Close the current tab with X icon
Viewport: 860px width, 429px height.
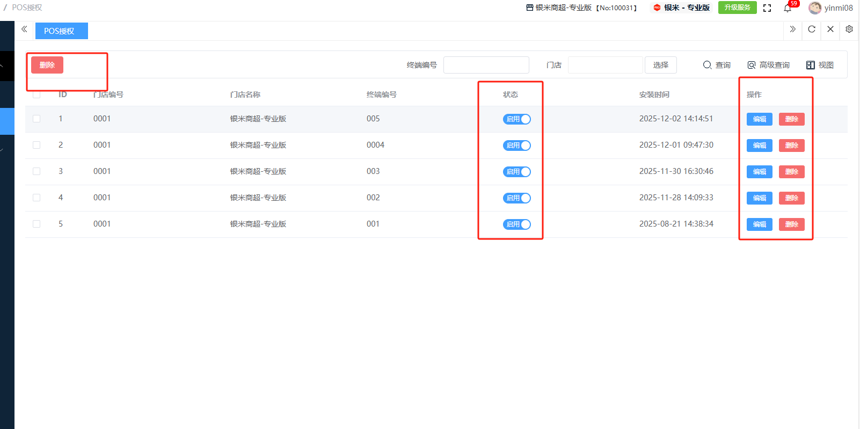point(830,30)
